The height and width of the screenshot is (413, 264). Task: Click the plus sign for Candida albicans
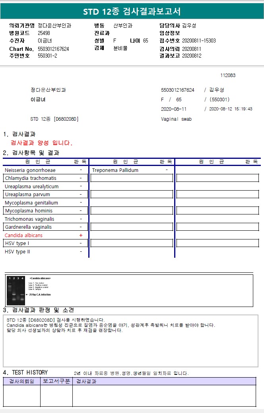coord(81,235)
